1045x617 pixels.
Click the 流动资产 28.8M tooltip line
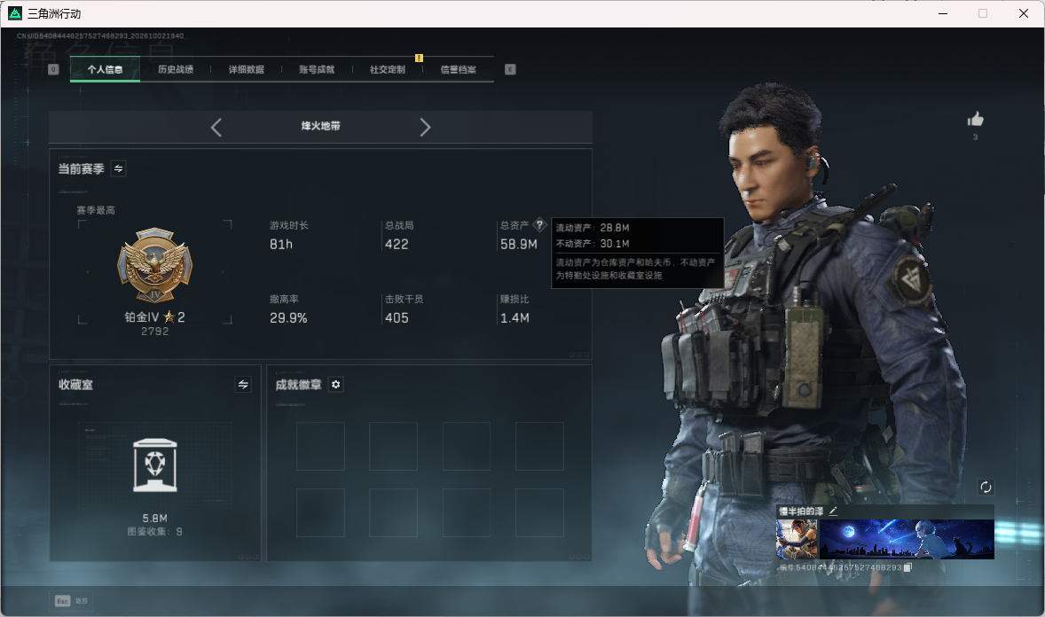click(593, 228)
